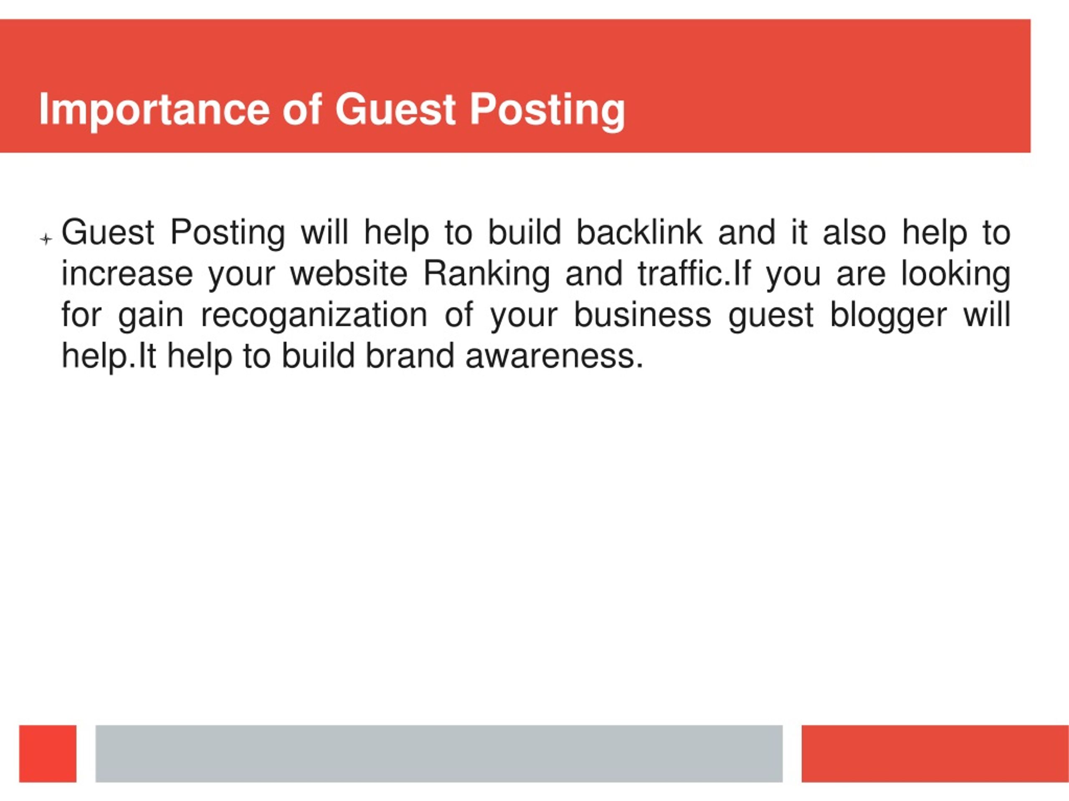
Task: Click the 'Importance of Guest Posting' title
Action: (x=332, y=110)
